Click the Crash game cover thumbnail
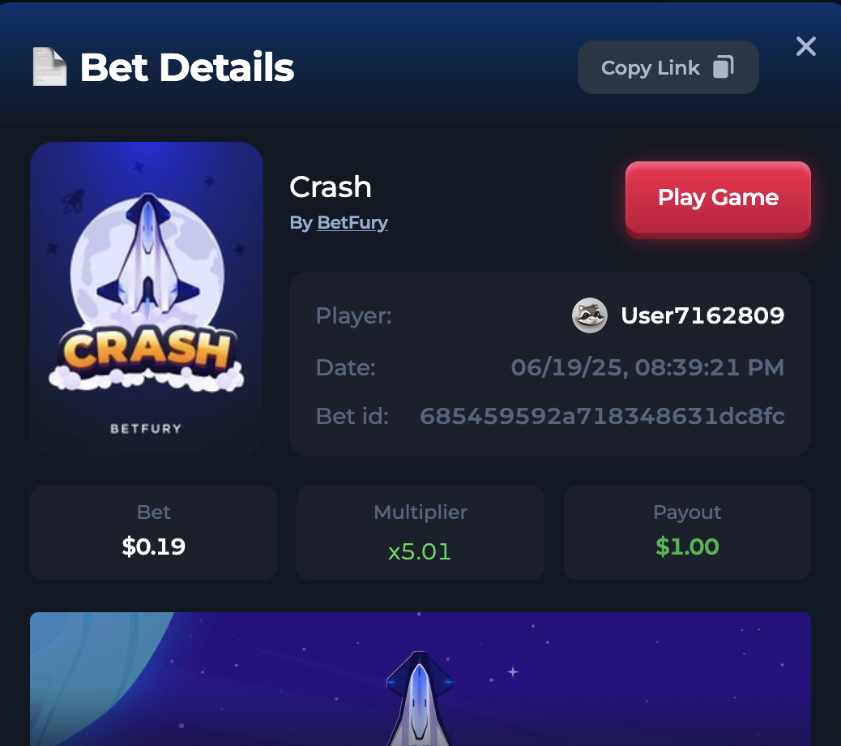The width and height of the screenshot is (841, 746). (147, 299)
